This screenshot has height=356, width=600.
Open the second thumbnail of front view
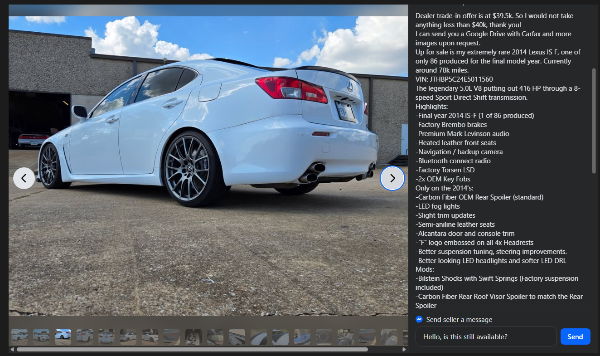point(41,337)
